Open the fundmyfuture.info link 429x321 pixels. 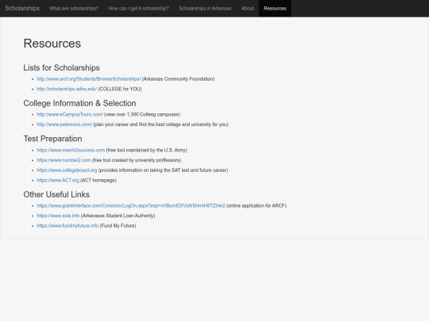[68, 226]
